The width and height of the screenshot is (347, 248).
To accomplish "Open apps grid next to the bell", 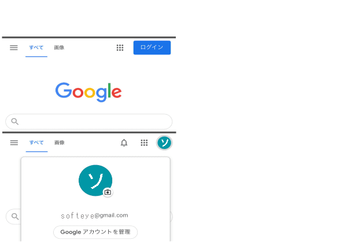I will click(x=144, y=143).
